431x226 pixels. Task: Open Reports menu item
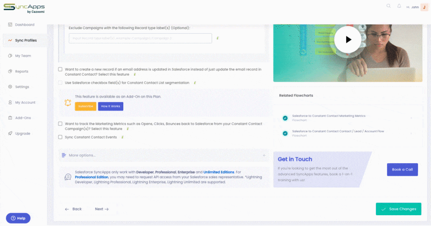click(22, 71)
